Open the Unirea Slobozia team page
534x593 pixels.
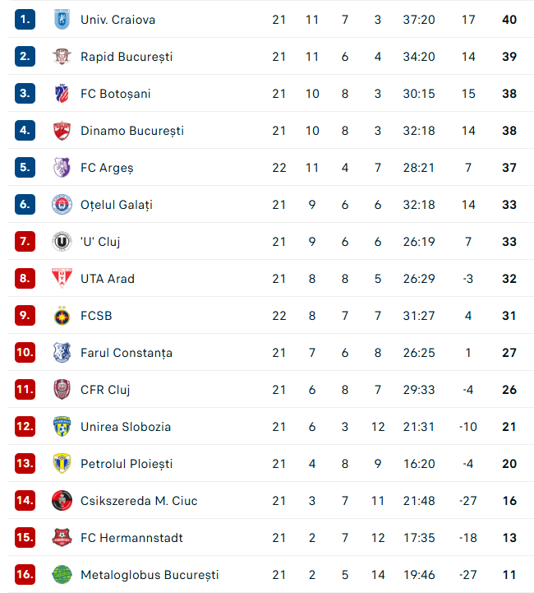pos(126,427)
